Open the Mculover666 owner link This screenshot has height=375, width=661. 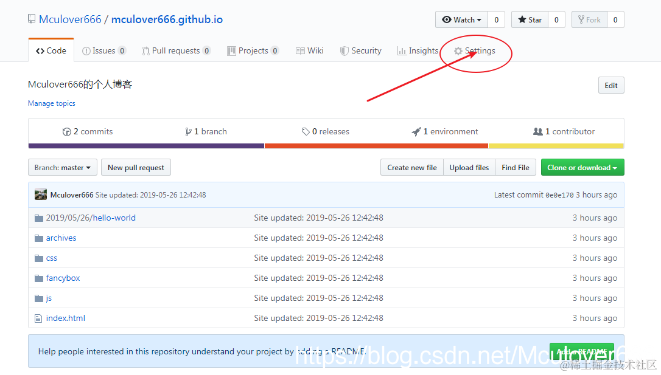click(x=70, y=19)
